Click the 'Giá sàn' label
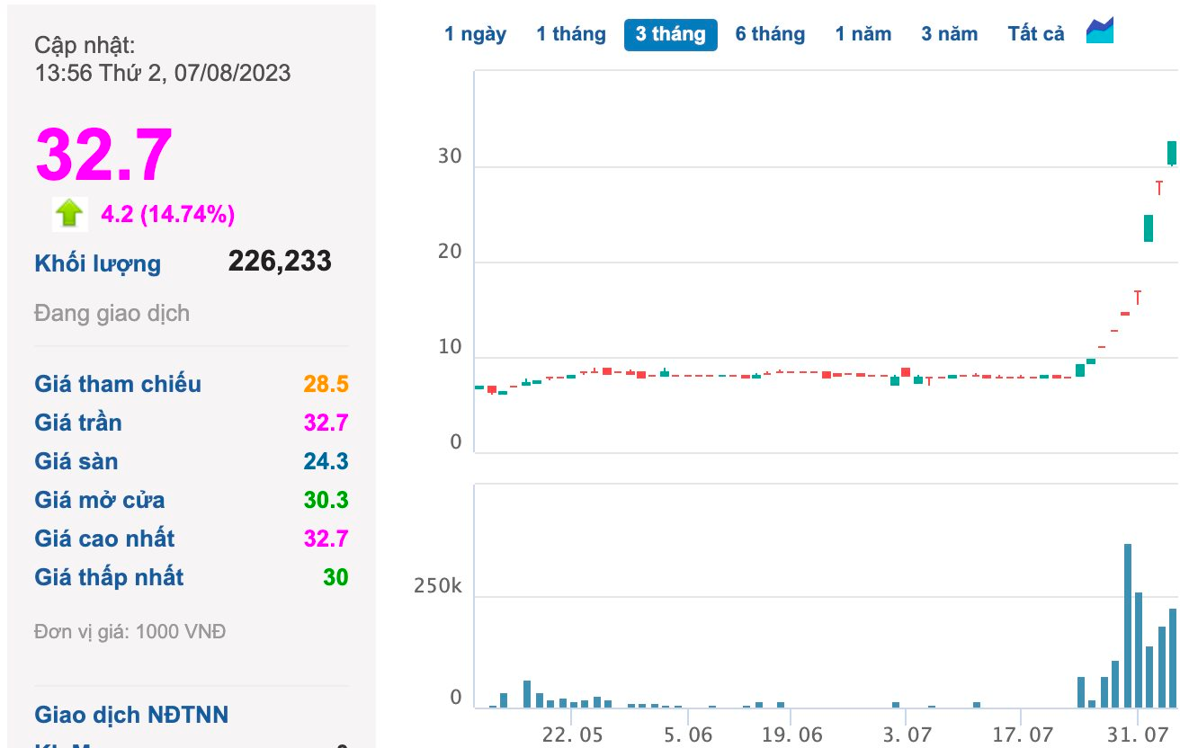This screenshot has height=748, width=1180. [x=76, y=462]
